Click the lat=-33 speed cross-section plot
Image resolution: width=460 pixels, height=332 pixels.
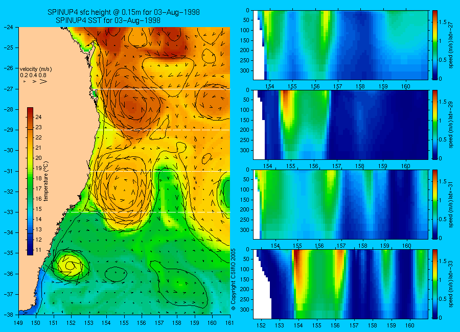coord(340,284)
